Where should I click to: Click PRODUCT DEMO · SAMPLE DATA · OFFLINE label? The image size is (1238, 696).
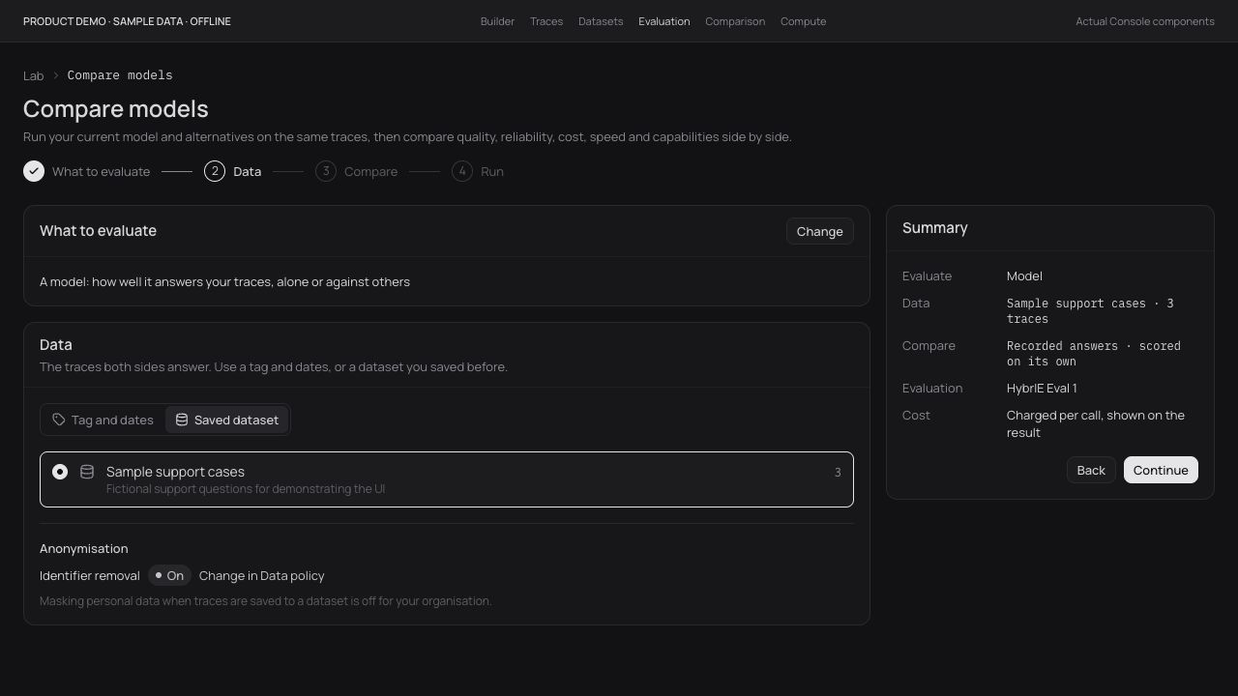[x=127, y=21]
